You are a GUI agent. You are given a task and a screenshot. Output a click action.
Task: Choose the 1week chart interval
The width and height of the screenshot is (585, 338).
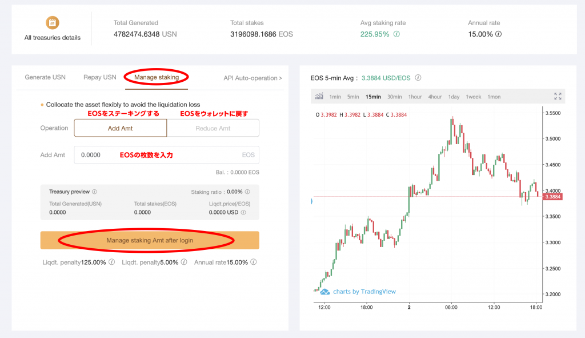coord(474,97)
